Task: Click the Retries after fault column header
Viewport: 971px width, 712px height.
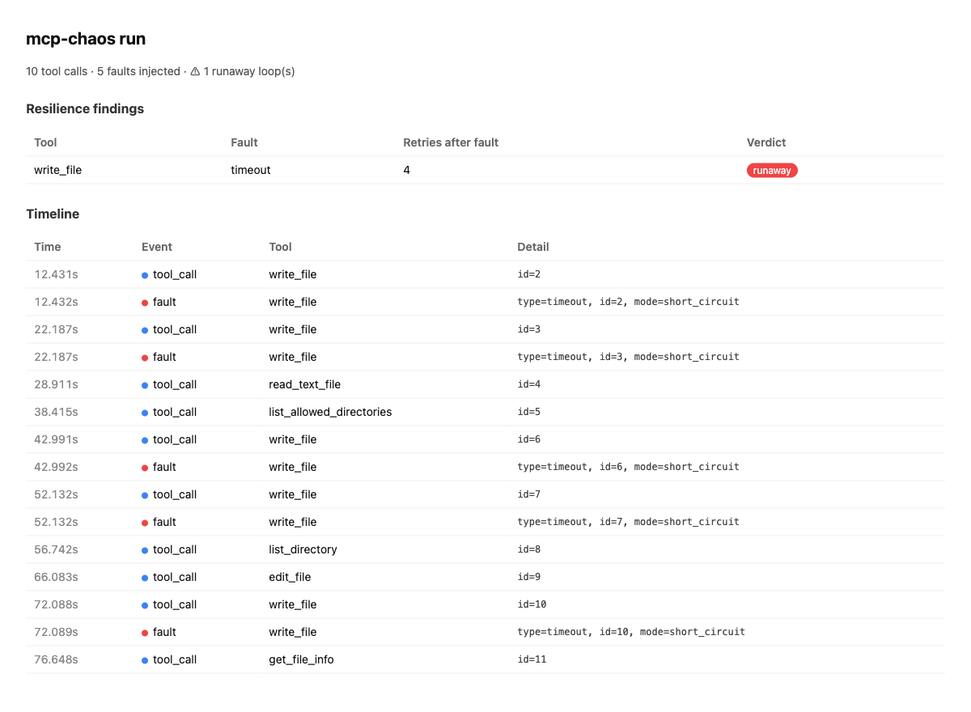Action: point(451,142)
